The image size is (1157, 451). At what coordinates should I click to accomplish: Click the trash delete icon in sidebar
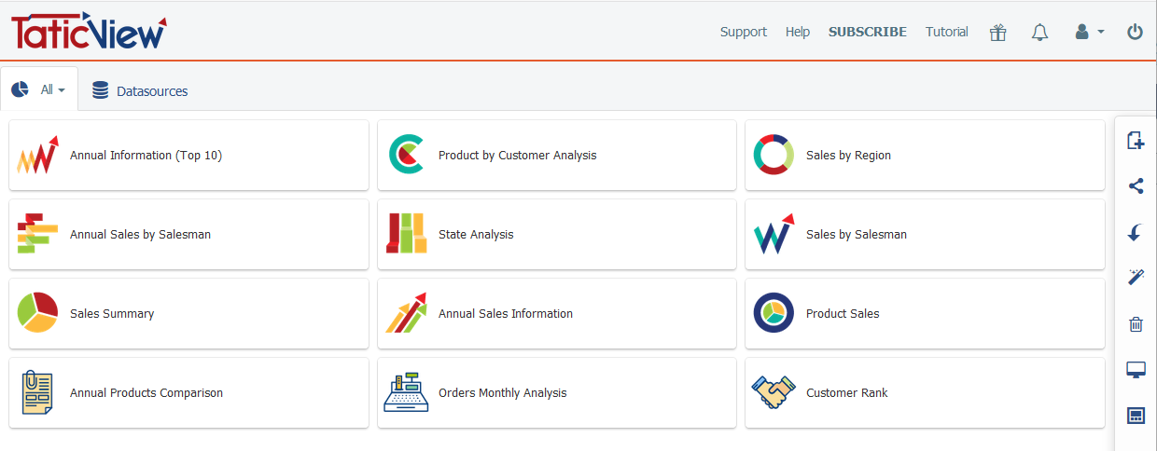pyautogui.click(x=1136, y=324)
